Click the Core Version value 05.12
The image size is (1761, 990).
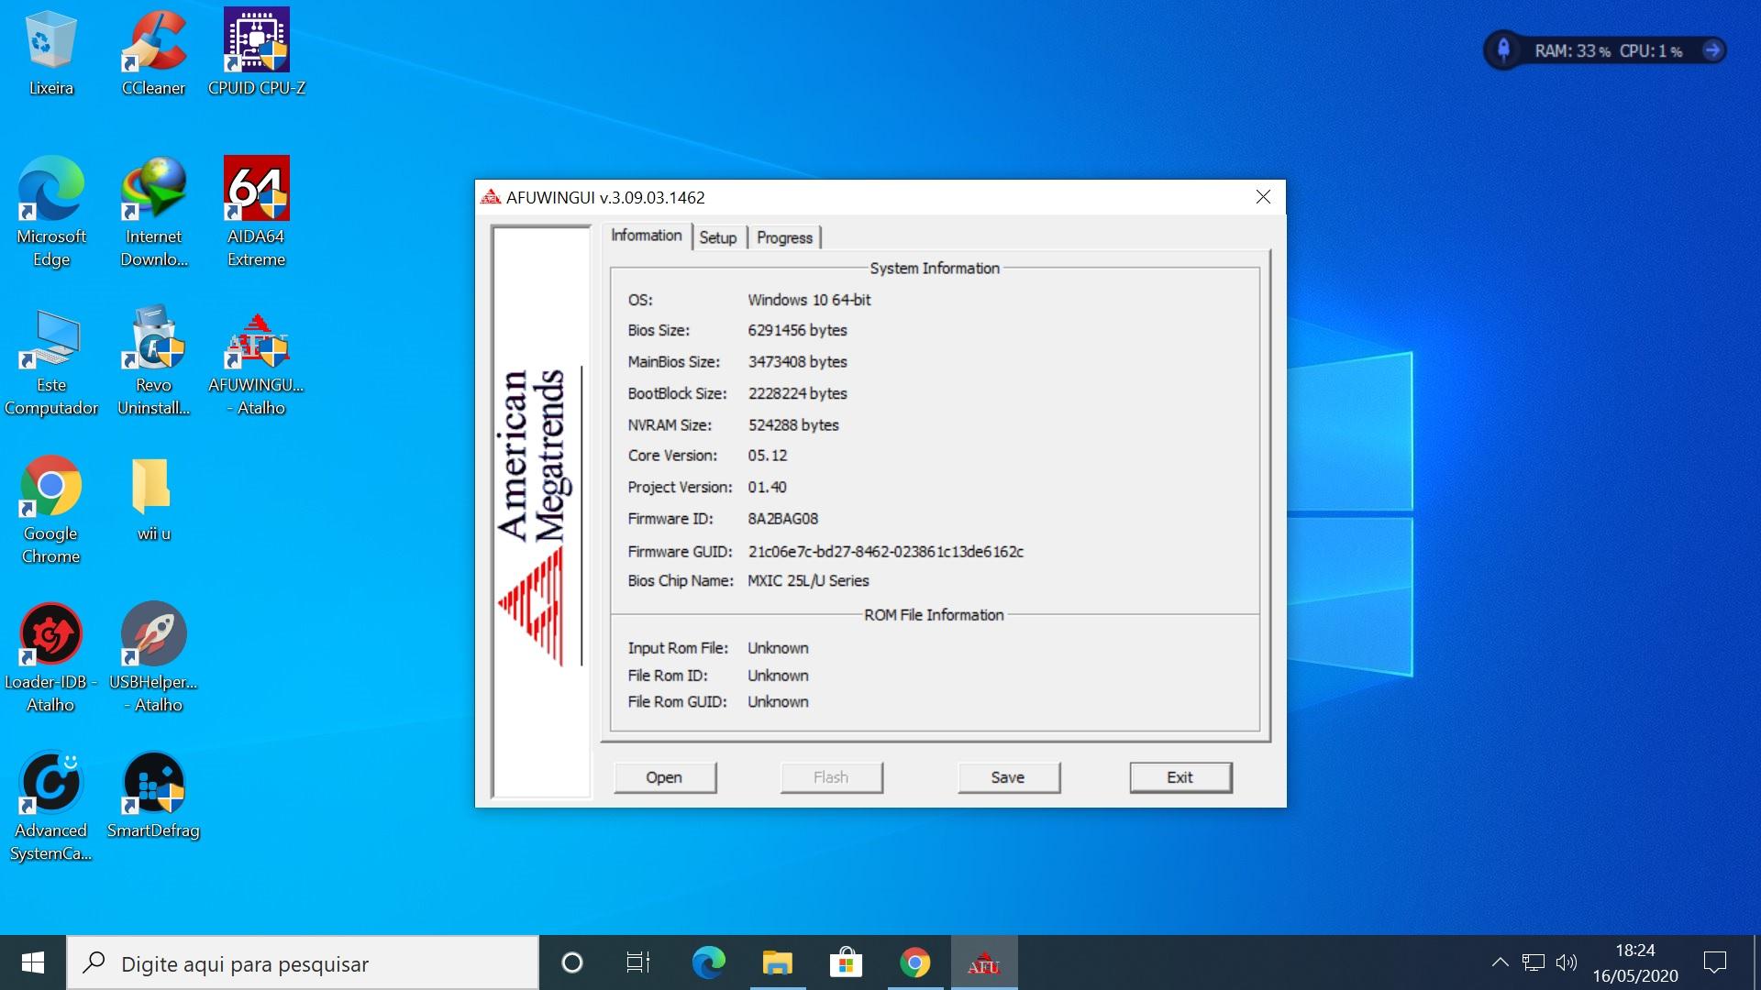[767, 456]
